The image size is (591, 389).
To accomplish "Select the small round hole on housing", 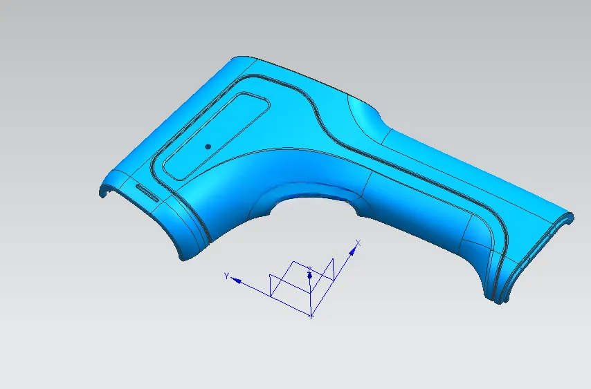I will 208,146.
